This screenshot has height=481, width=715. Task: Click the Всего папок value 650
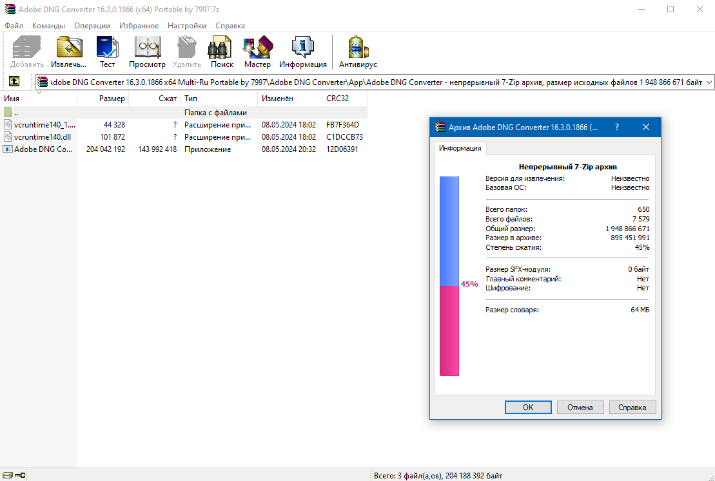click(x=643, y=209)
